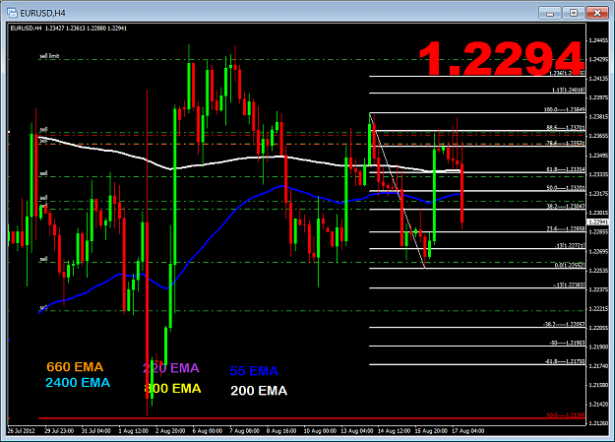Click the '29 Jul 23:00' time axis label
The height and width of the screenshot is (442, 615).
[x=59, y=431]
